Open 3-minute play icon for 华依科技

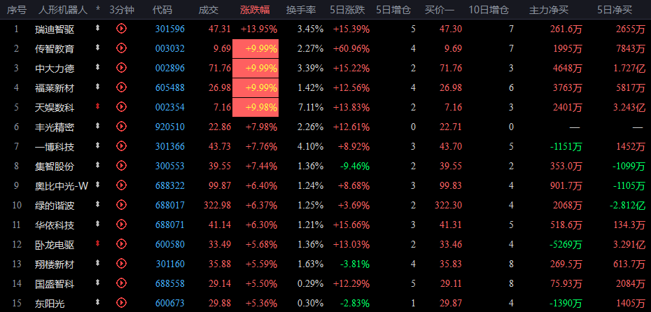pos(121,225)
